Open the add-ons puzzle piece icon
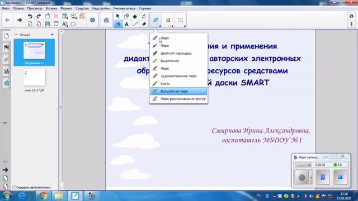Image resolution: width=358 pixels, height=201 pixels. point(106,20)
